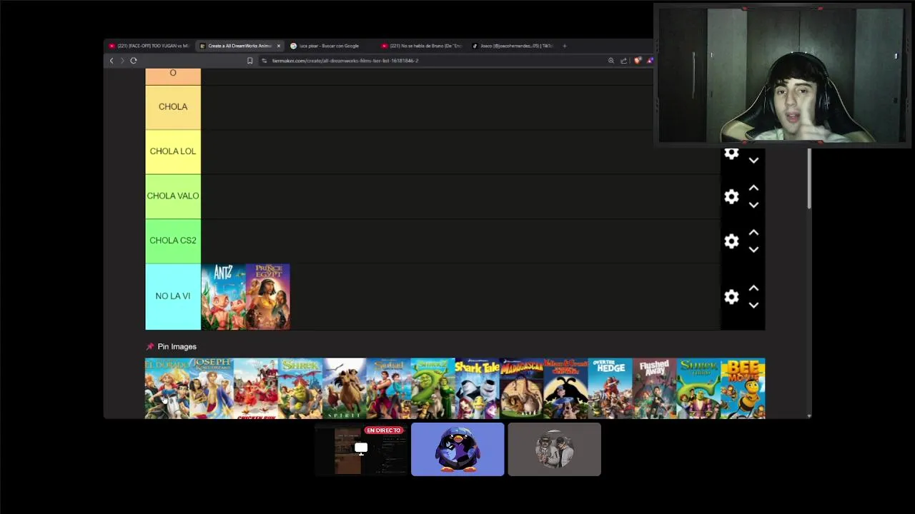Viewport: 915px width, 514px height.
Task: Reload the tiermaker page
Action: tap(134, 61)
